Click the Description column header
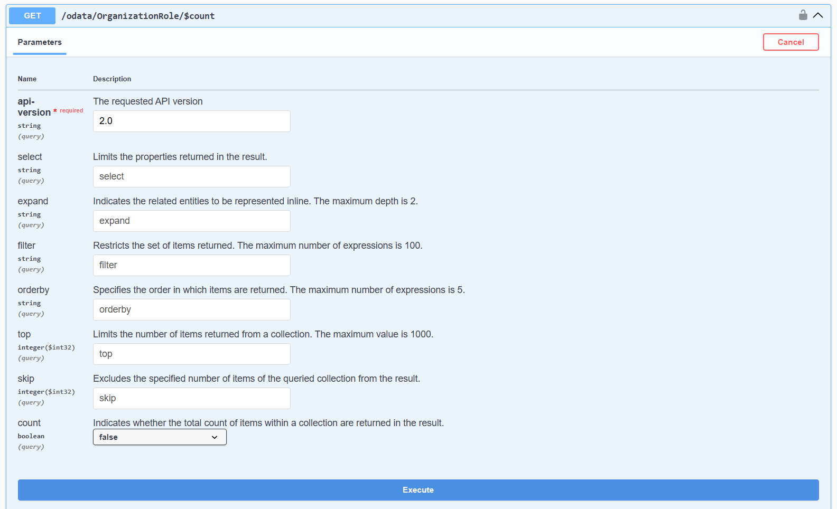Image resolution: width=837 pixels, height=509 pixels. click(x=112, y=79)
